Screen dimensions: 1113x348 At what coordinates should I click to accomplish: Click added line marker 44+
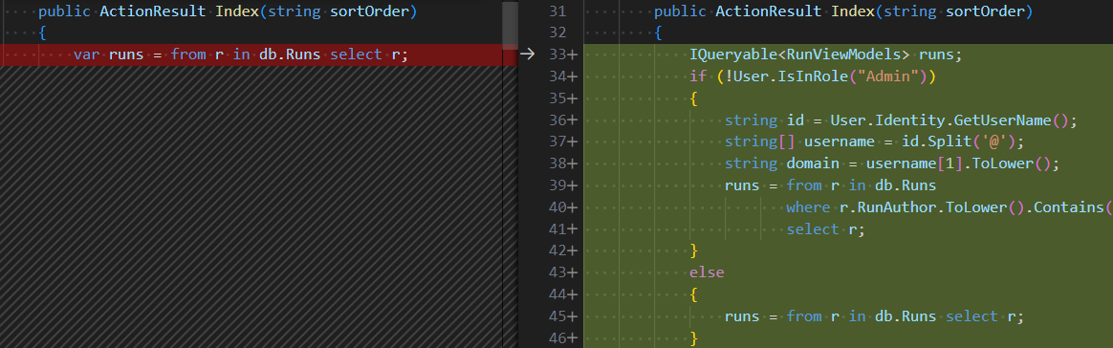tap(563, 294)
